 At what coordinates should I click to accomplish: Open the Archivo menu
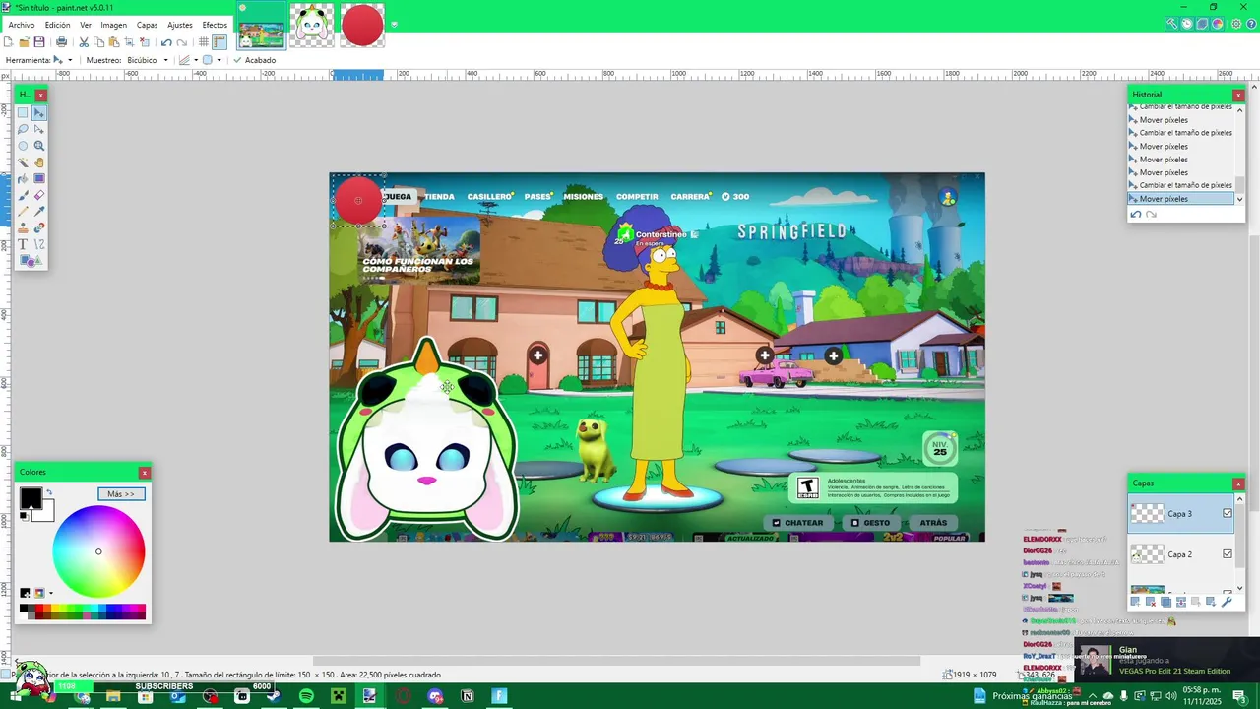tap(22, 25)
